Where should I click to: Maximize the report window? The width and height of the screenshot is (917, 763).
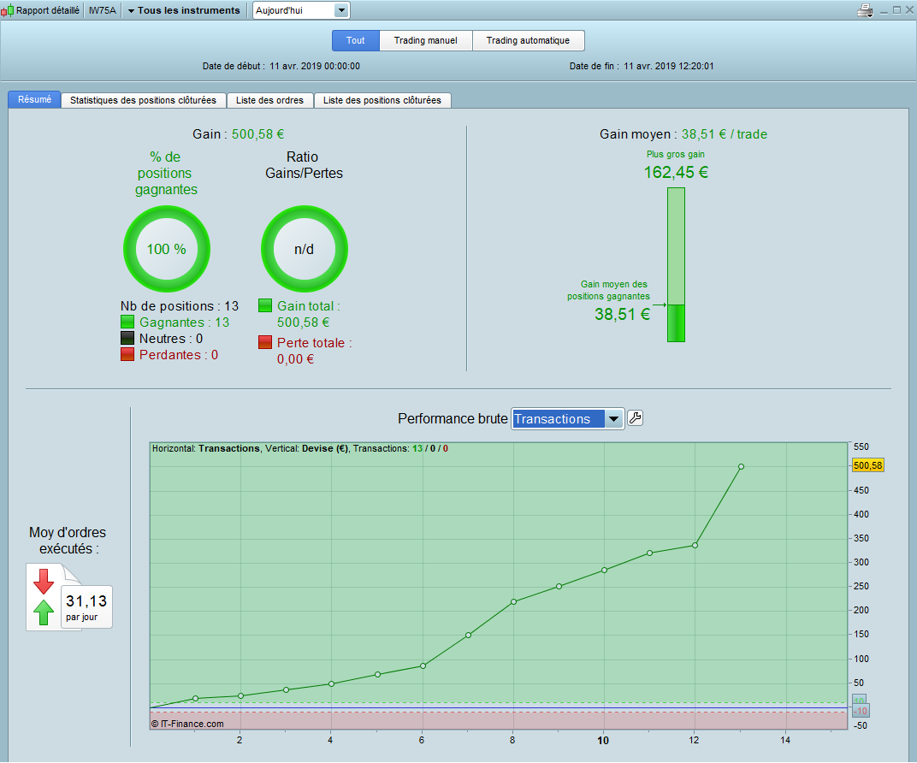[896, 10]
